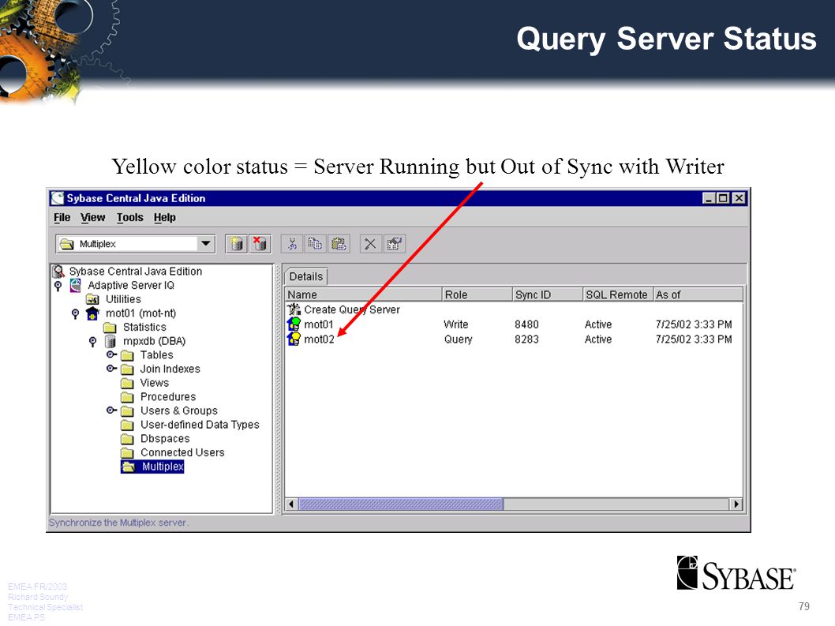Click the Disconnect database icon with red X
The height and width of the screenshot is (626, 835).
[260, 244]
